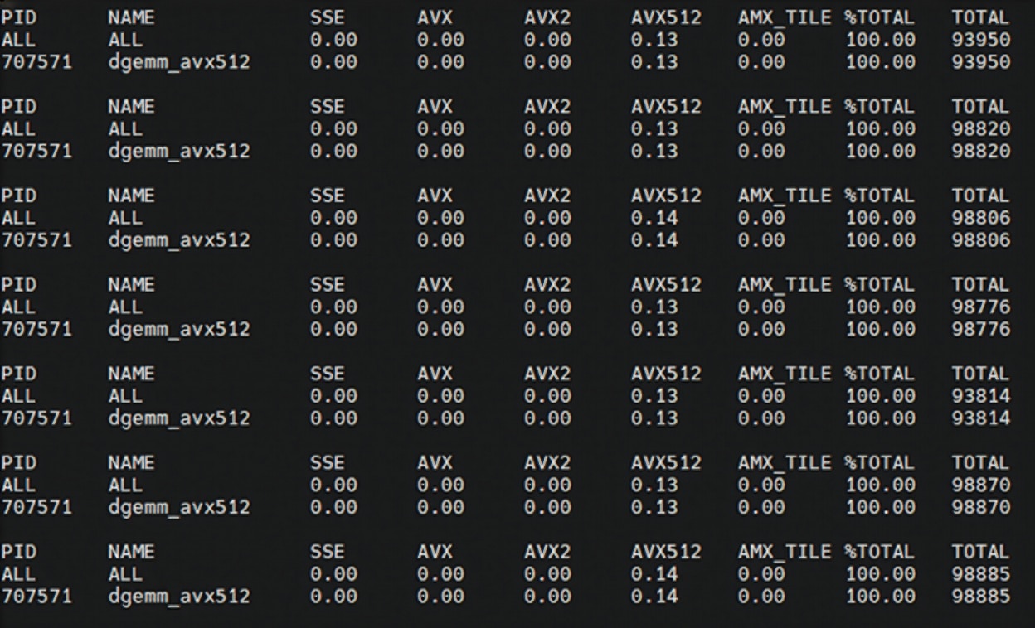
Task: Click the 93950 total in the ALL row
Action: click(980, 40)
